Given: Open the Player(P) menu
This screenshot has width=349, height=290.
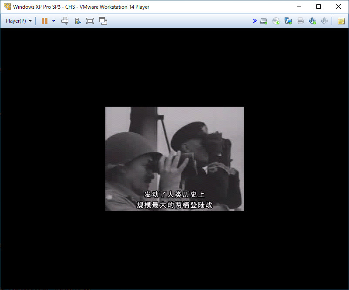Looking at the screenshot, I should pyautogui.click(x=19, y=21).
